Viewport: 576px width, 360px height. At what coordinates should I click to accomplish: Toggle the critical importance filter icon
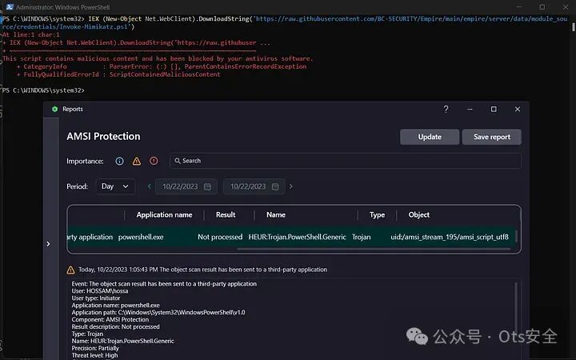pos(154,161)
